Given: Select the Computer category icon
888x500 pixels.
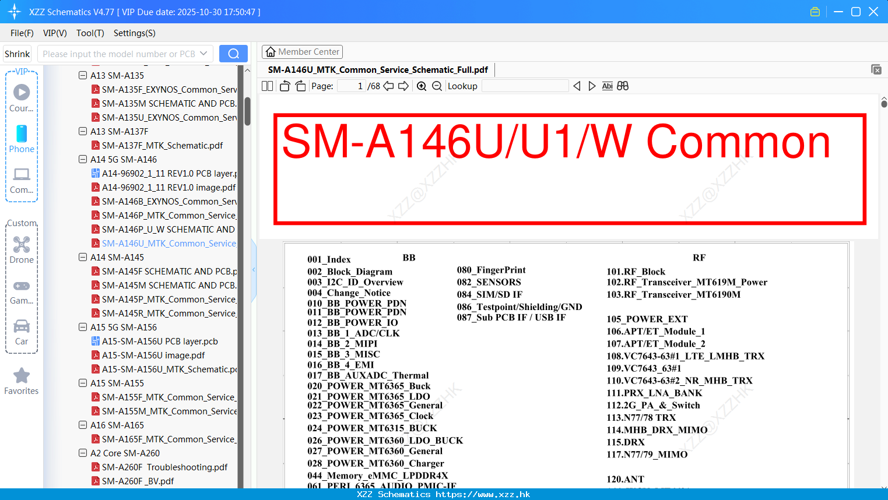Looking at the screenshot, I should click(x=22, y=174).
